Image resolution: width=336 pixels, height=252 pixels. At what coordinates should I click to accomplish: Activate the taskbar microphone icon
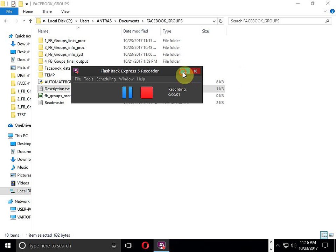tap(114, 246)
